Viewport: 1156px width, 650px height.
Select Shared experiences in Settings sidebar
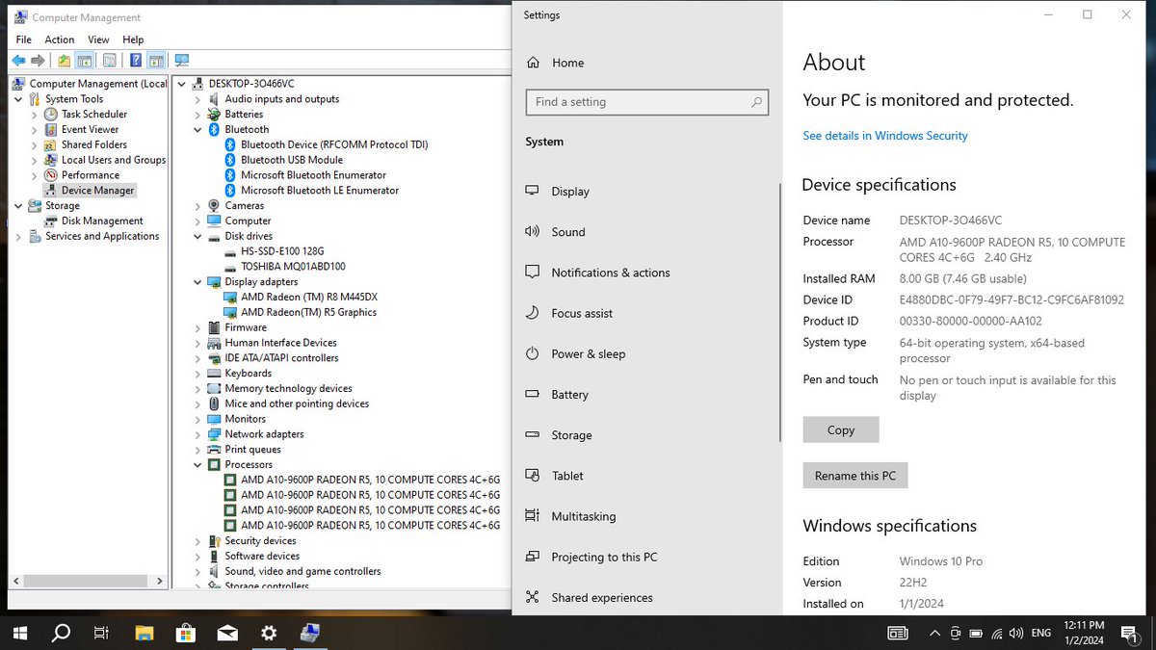[602, 598]
